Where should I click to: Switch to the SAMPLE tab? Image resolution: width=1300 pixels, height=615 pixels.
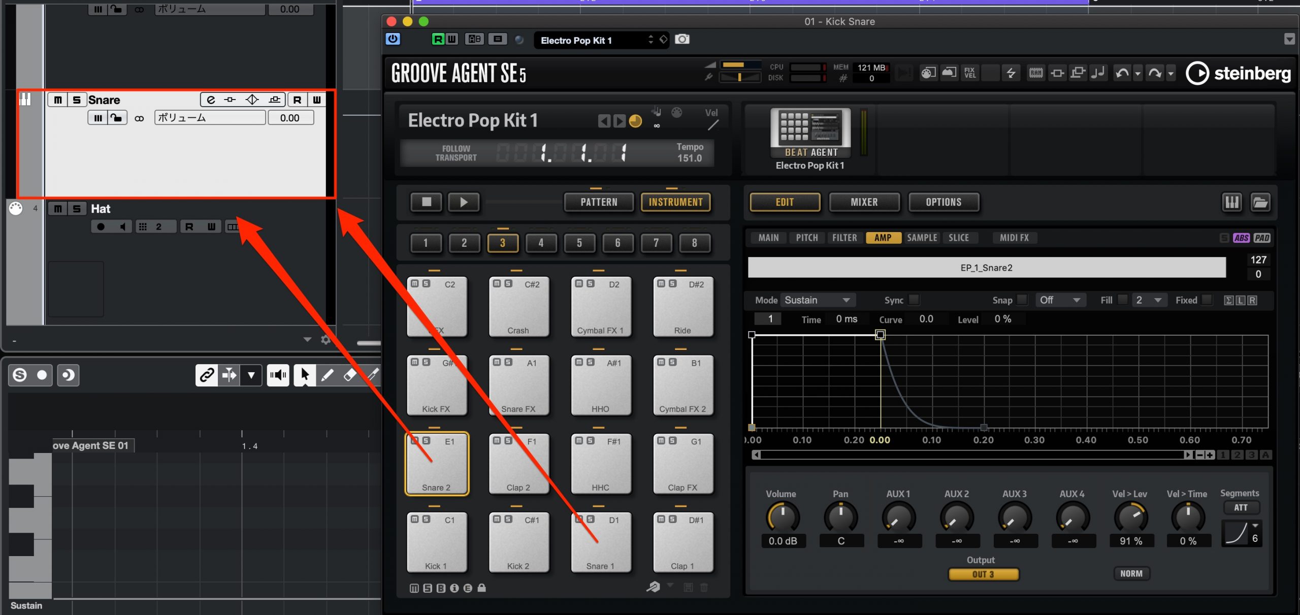click(922, 238)
